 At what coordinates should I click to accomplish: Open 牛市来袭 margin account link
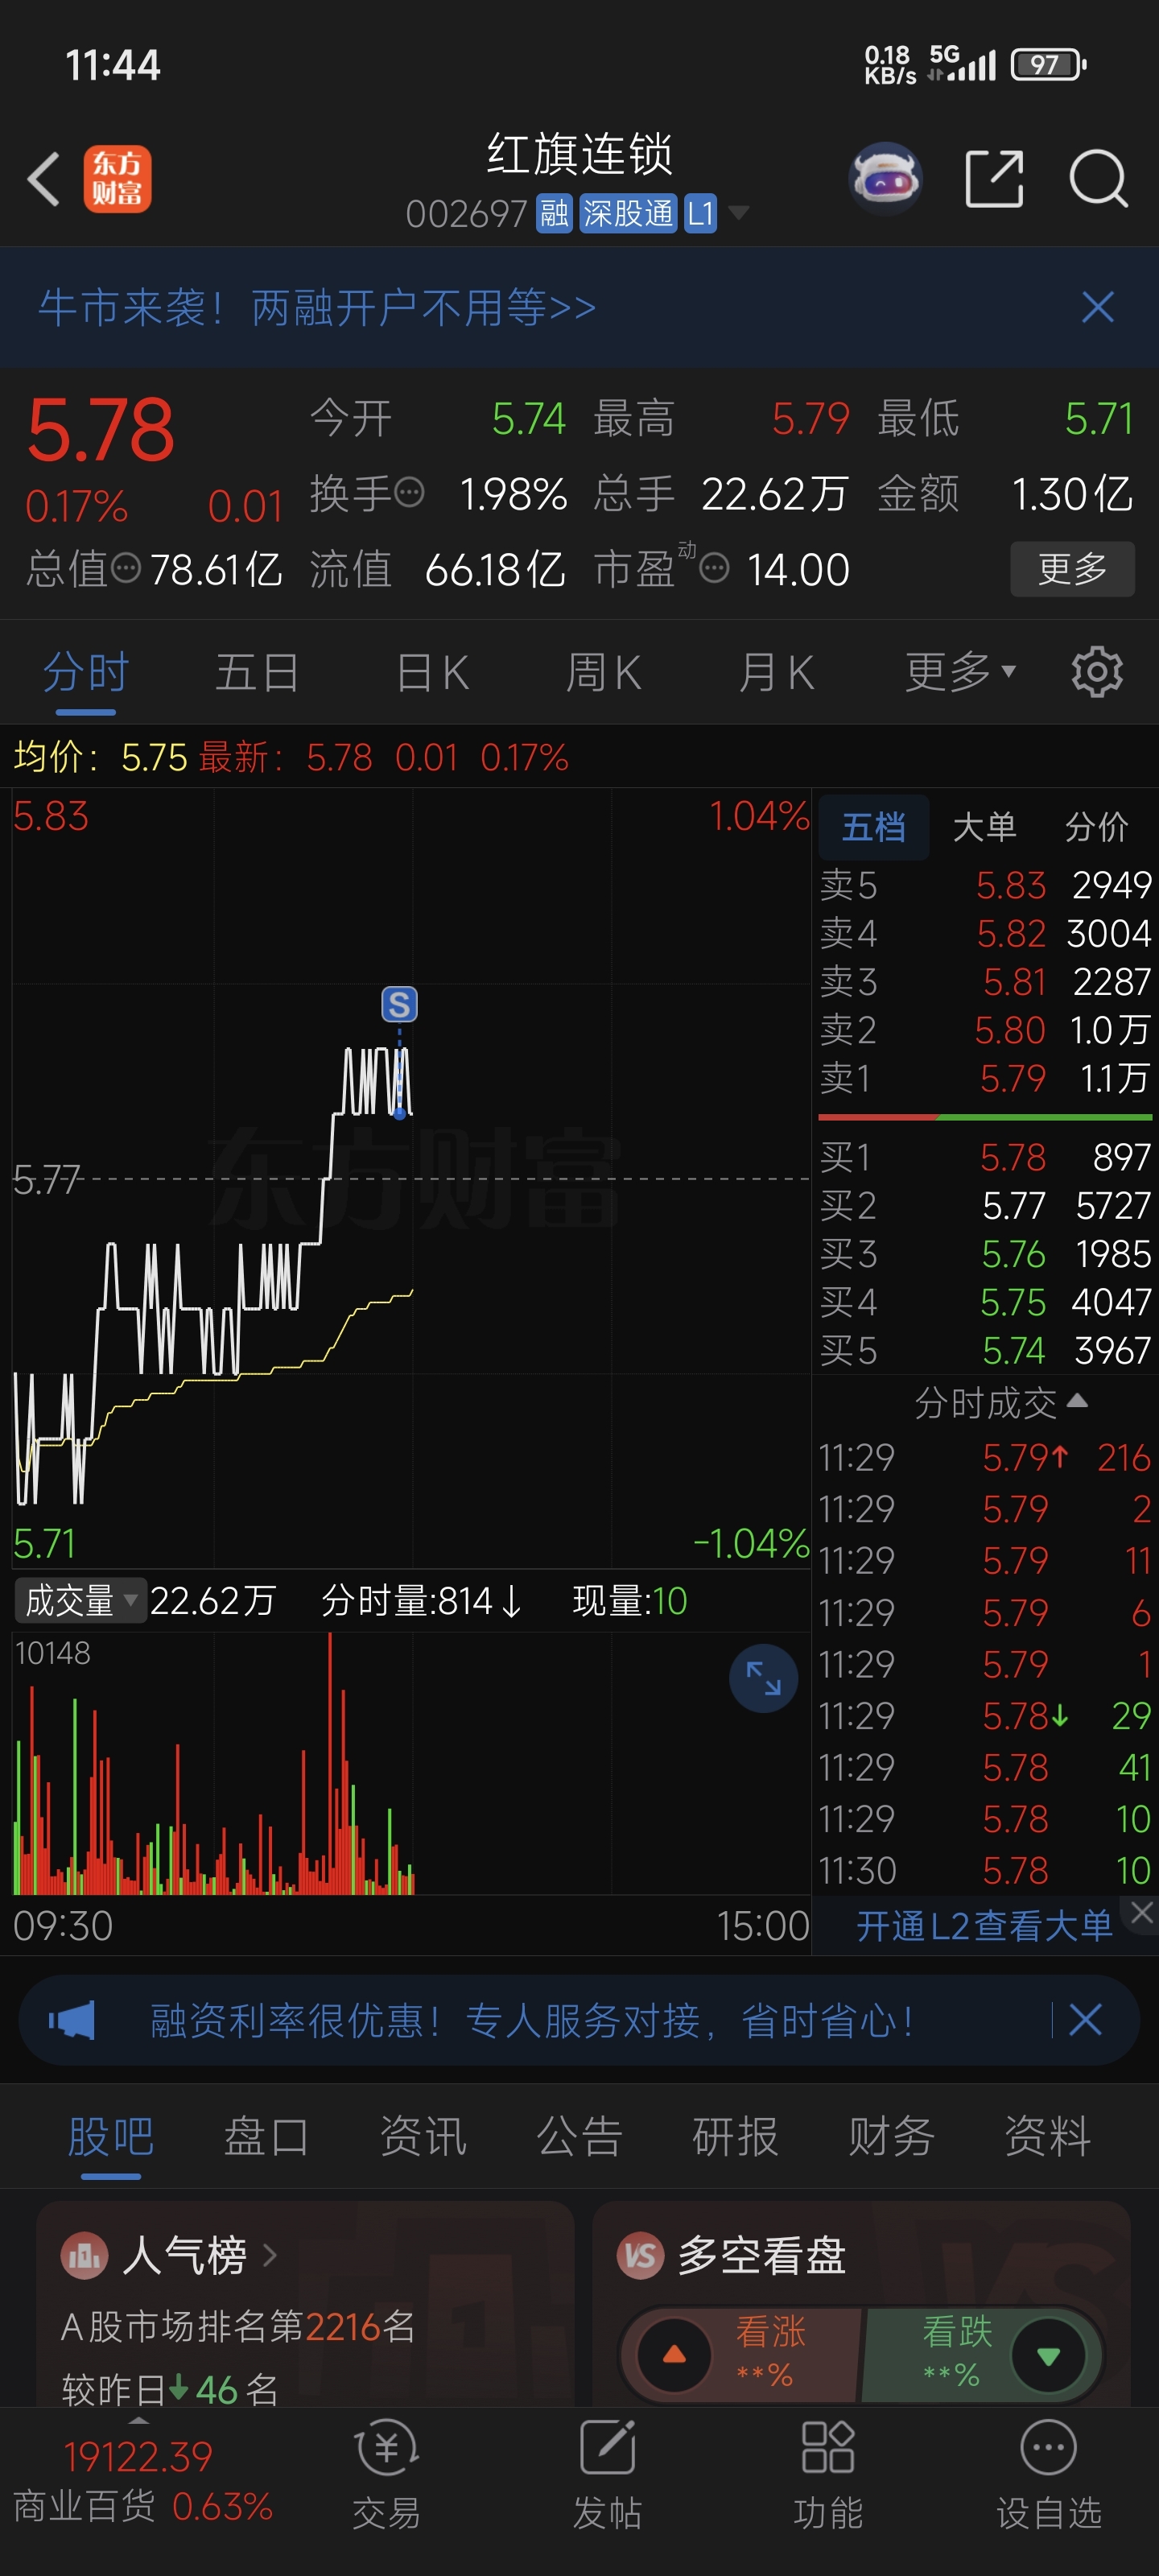[x=317, y=307]
